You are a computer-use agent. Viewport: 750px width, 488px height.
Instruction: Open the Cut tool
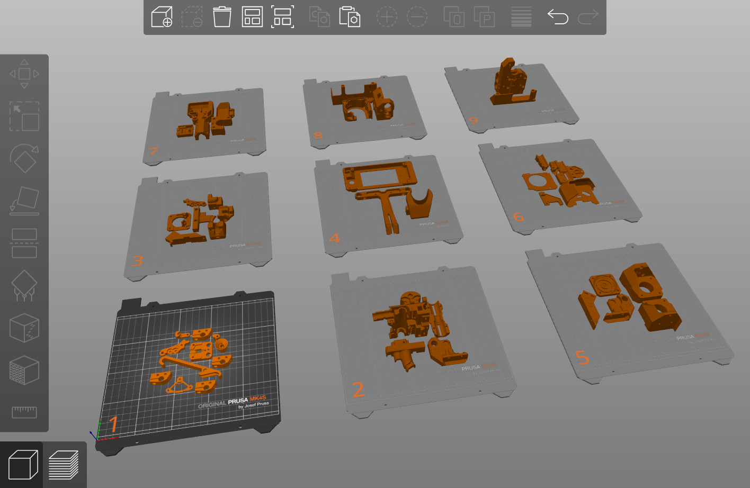(24, 242)
